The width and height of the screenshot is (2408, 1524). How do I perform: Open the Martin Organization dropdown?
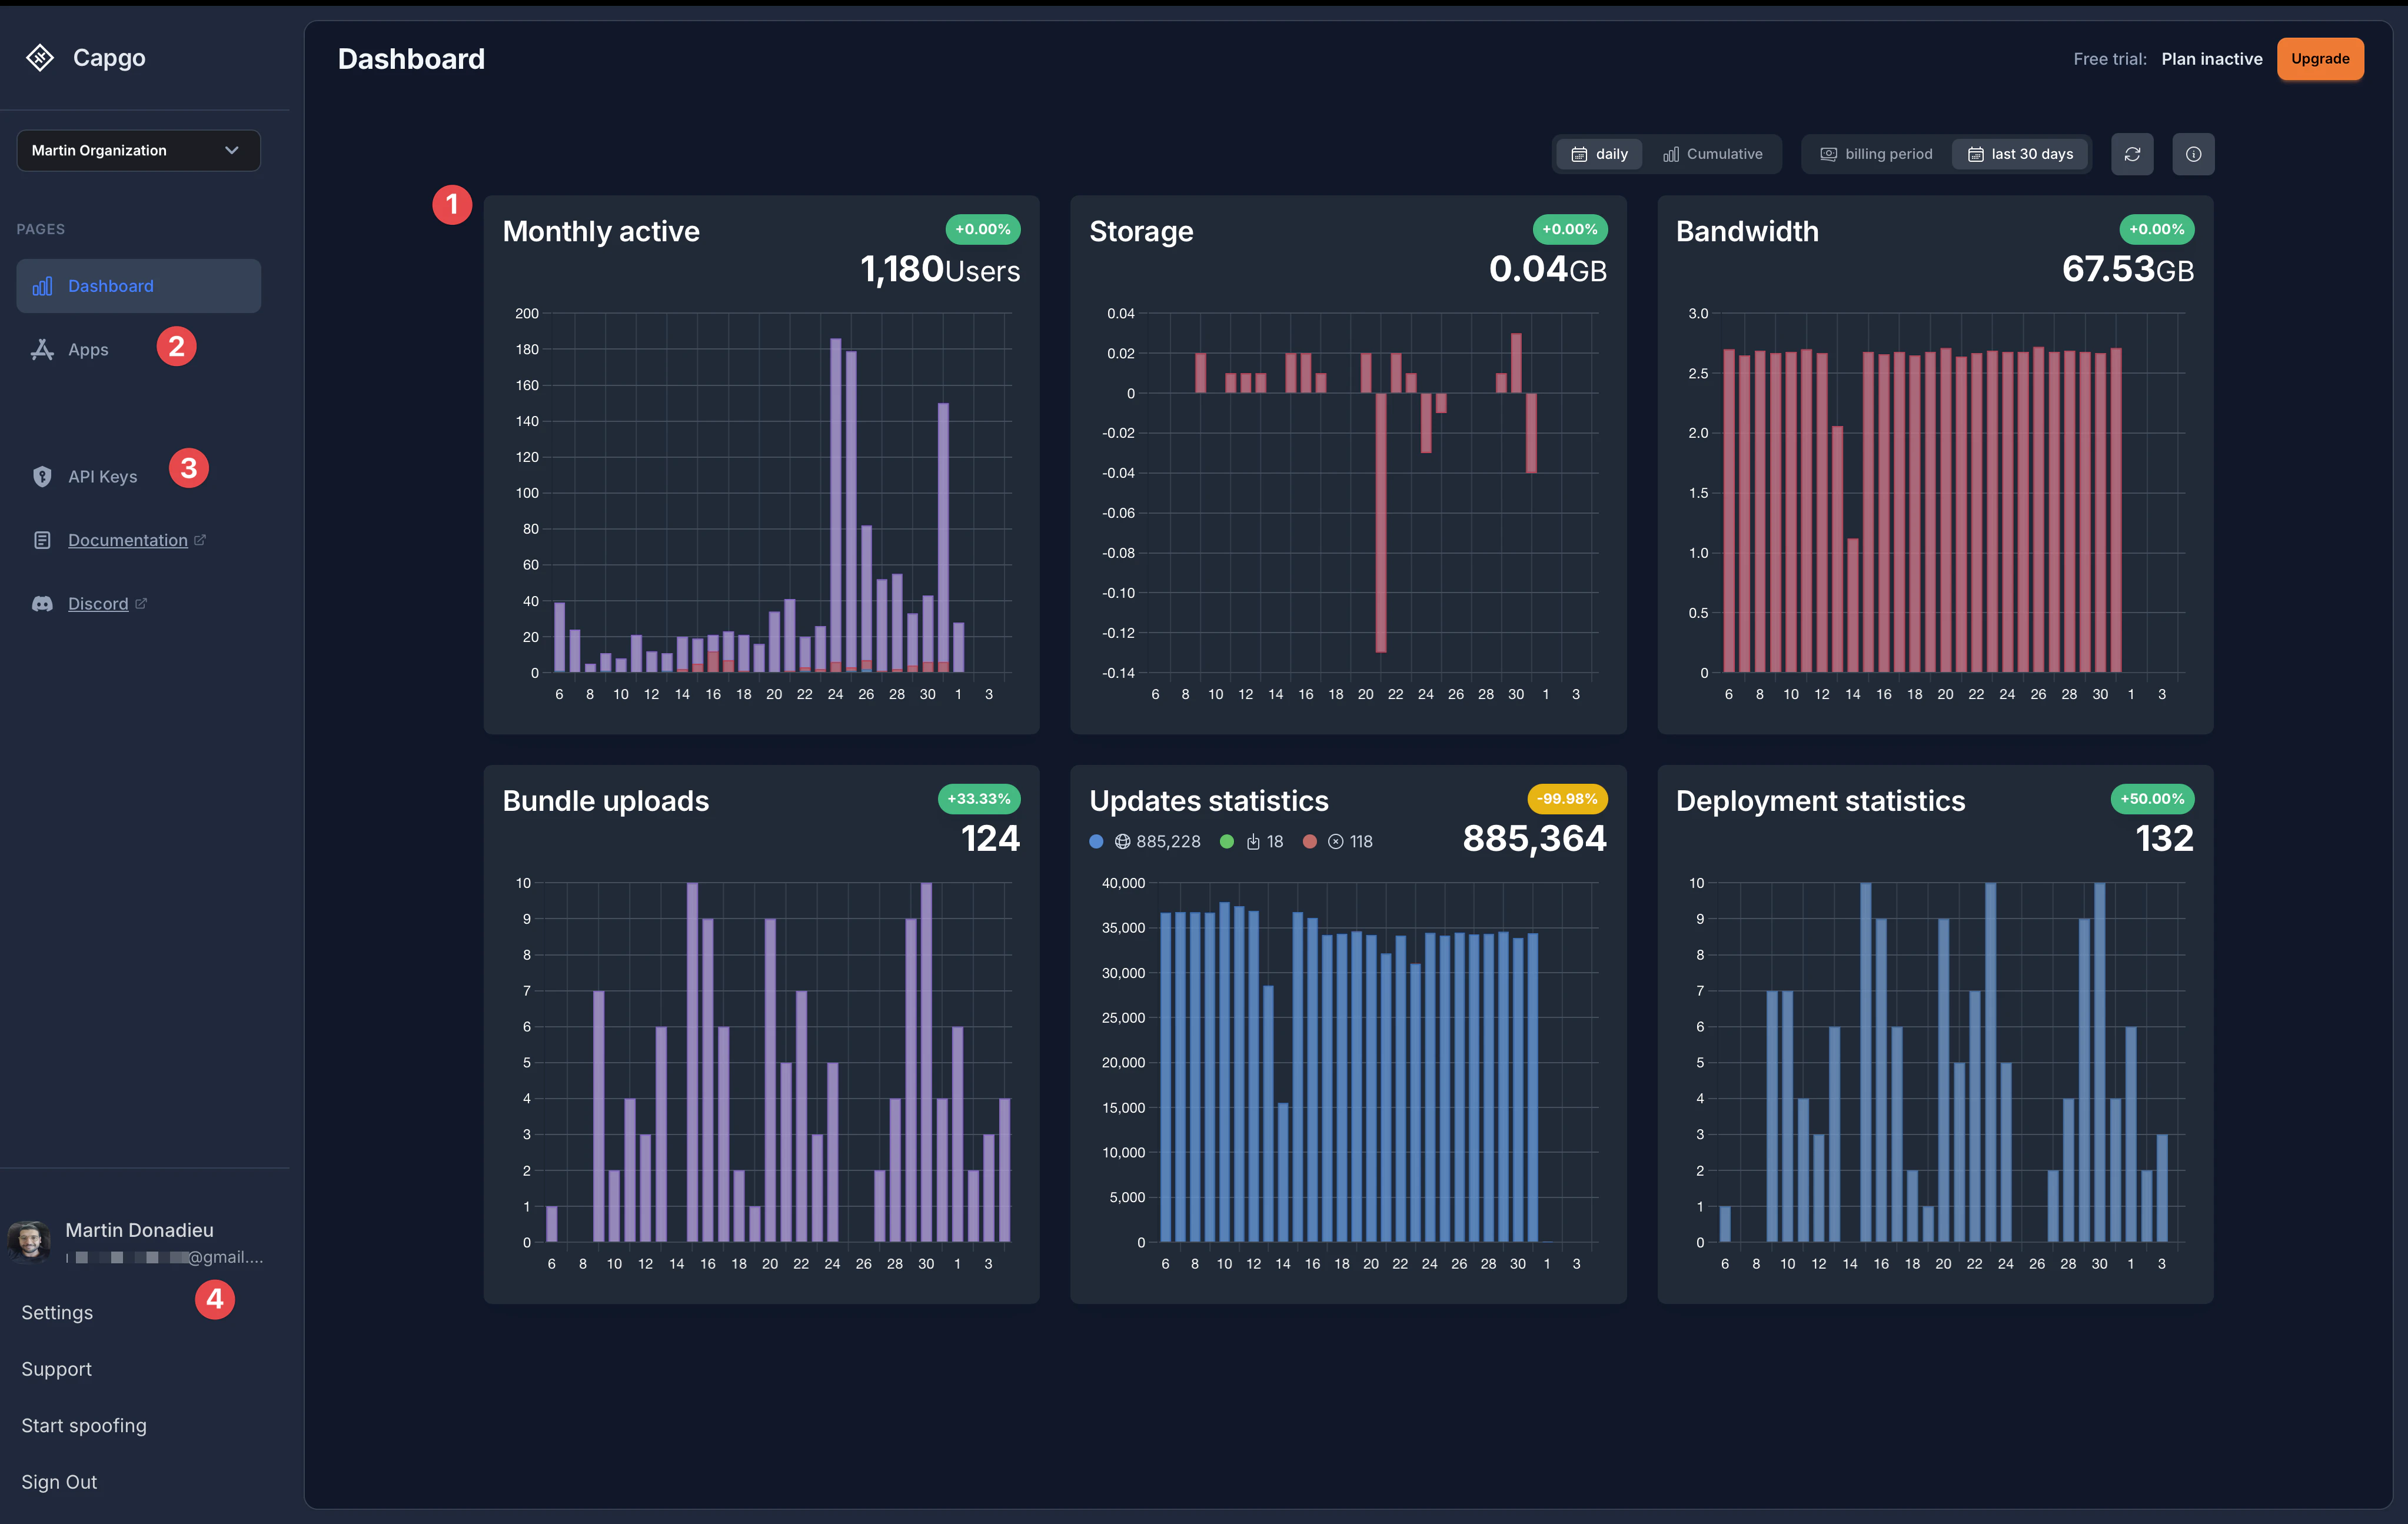(137, 150)
